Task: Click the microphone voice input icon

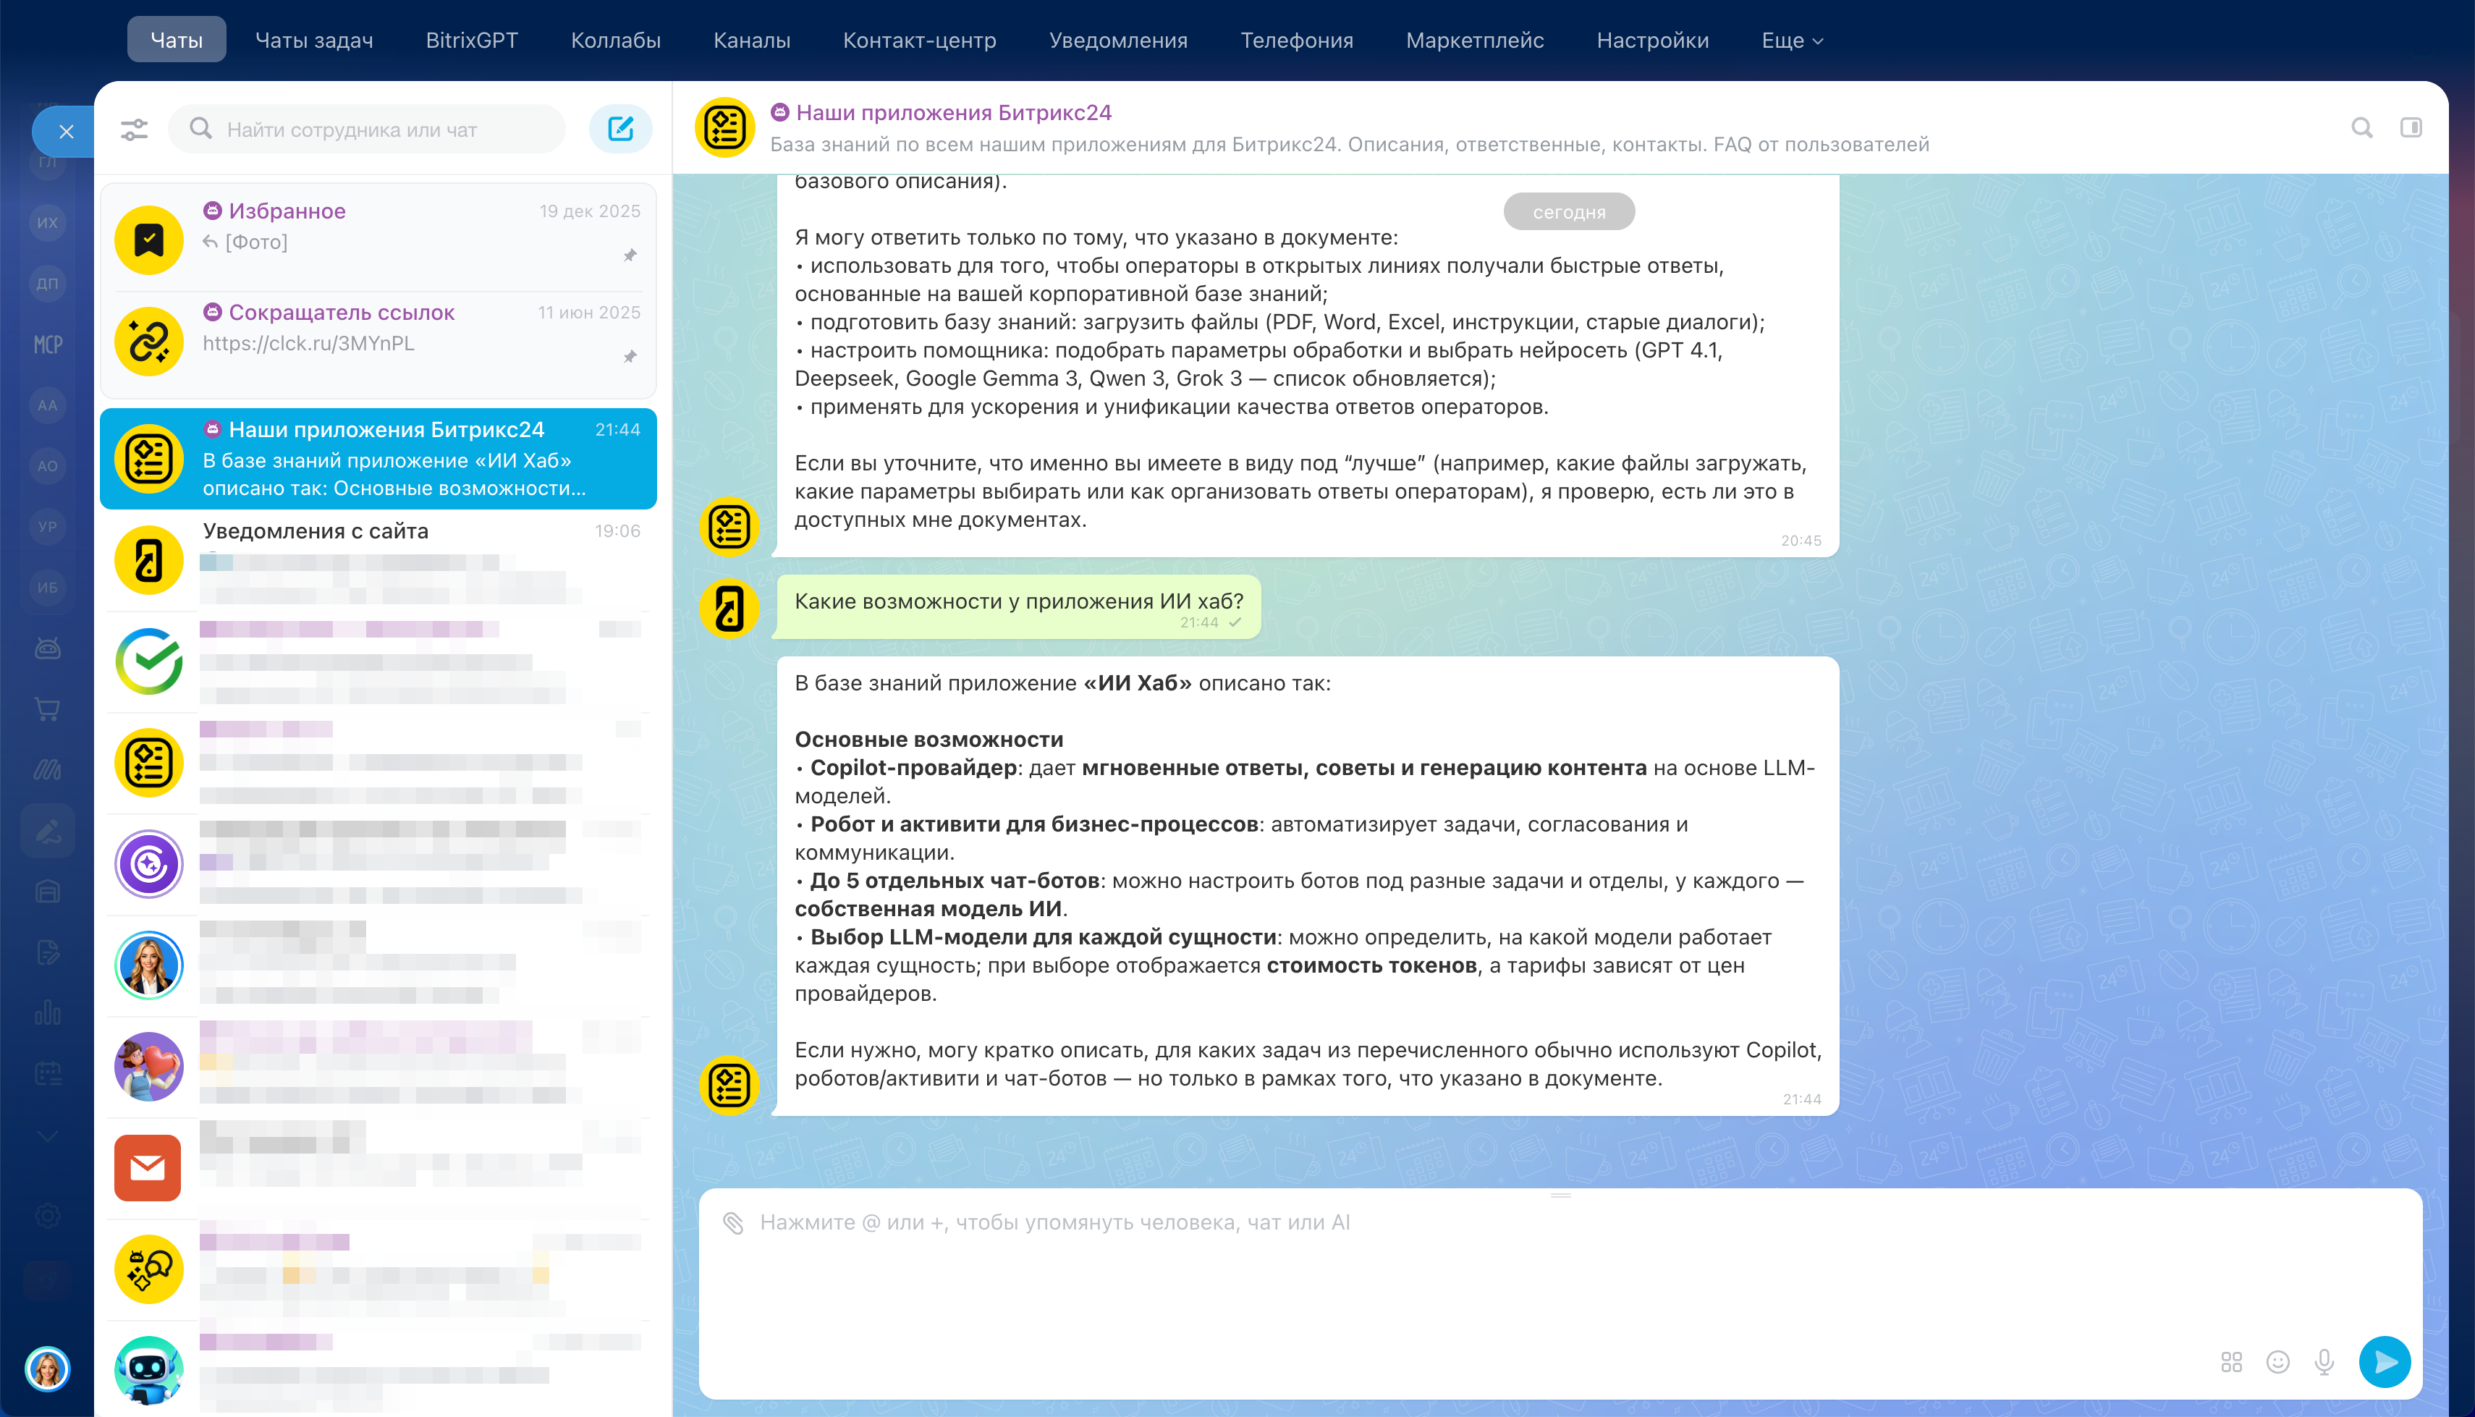Action: pos(2324,1361)
